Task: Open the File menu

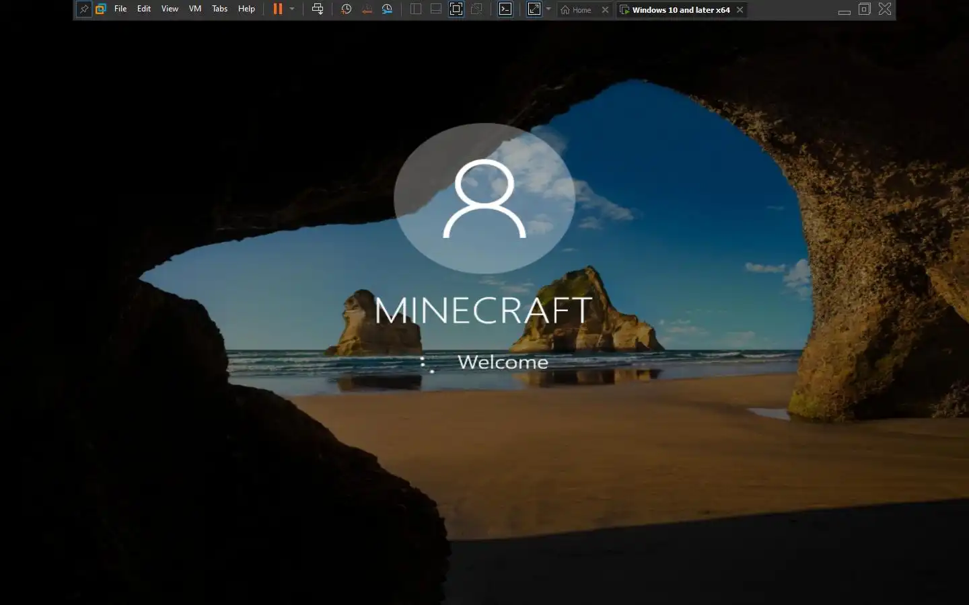Action: click(120, 9)
